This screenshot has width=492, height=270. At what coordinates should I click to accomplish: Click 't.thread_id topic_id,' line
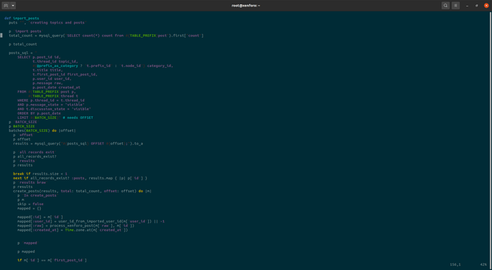pyautogui.click(x=55, y=61)
